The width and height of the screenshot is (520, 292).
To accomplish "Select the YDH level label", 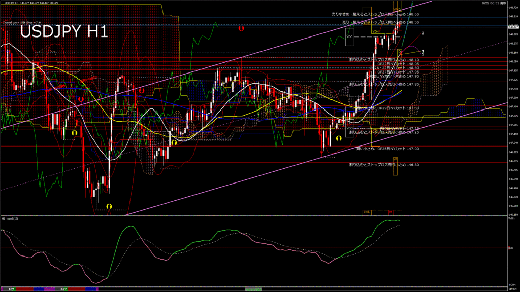I will point(375,32).
